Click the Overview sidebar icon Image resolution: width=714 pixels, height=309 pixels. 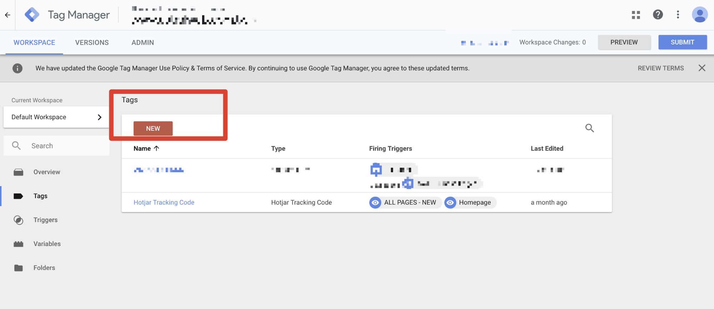point(19,172)
